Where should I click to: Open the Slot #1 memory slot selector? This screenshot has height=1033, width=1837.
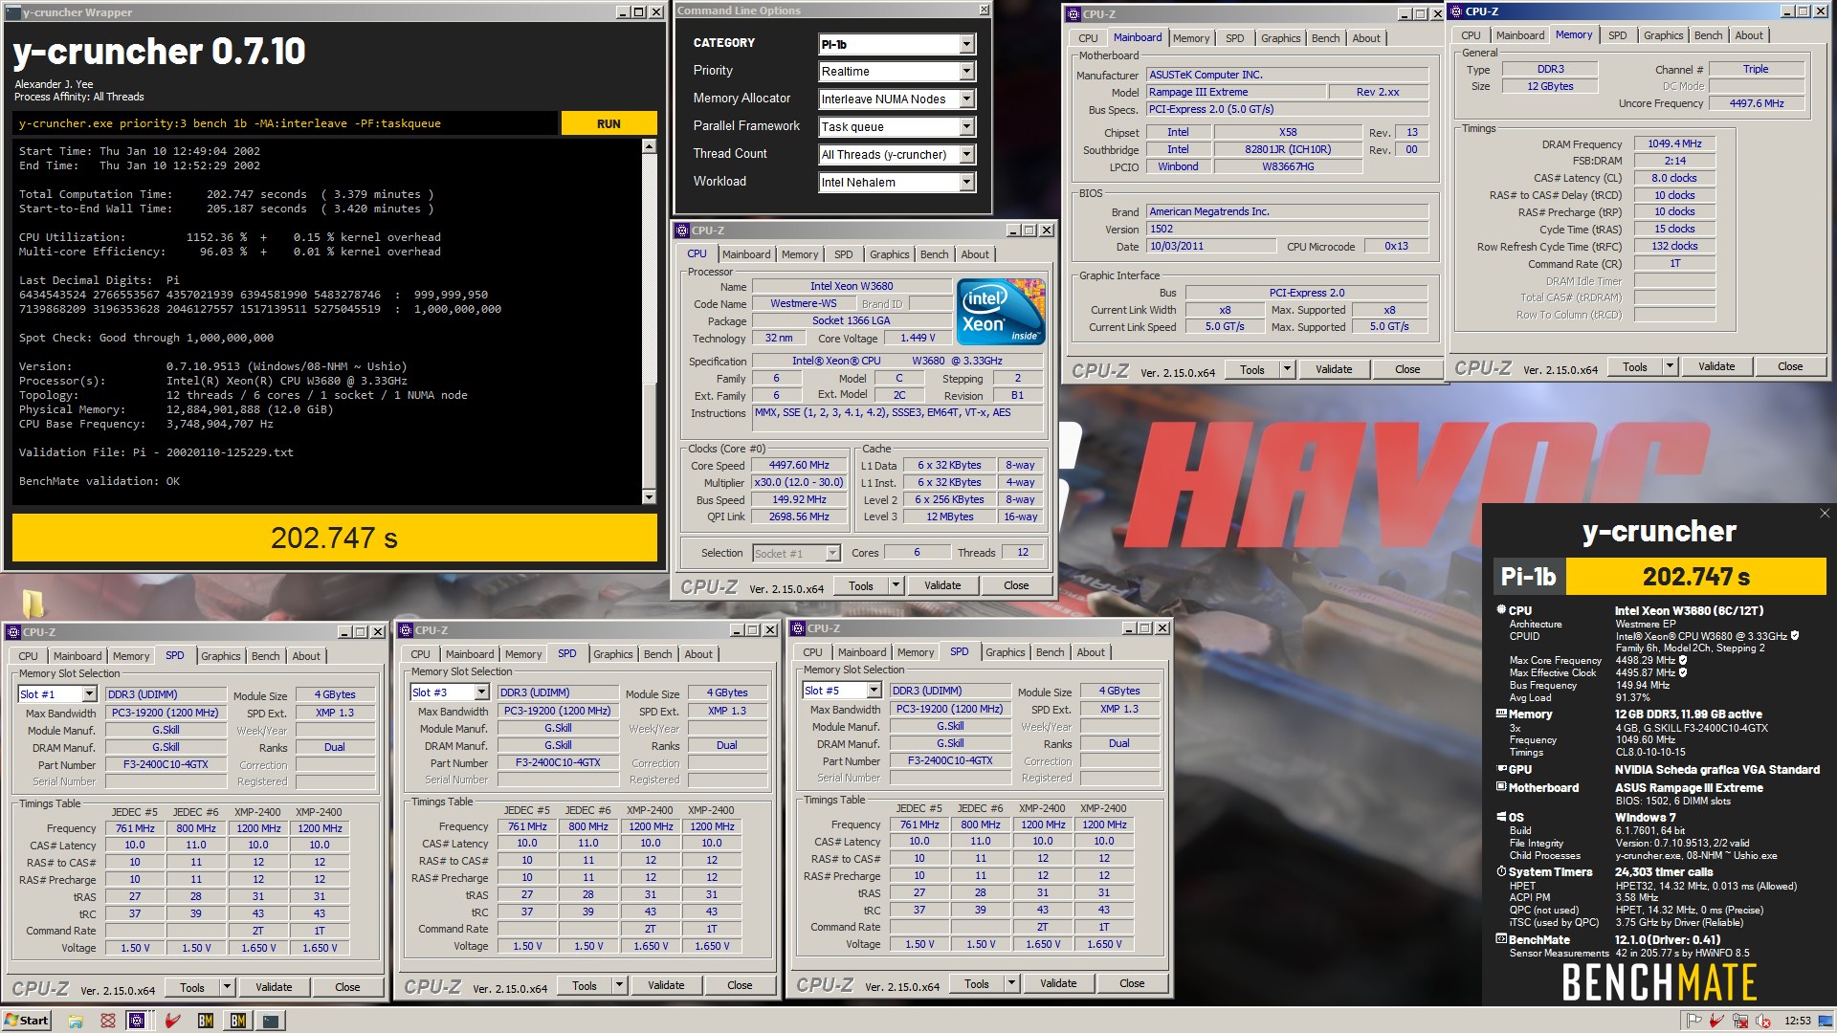click(x=57, y=694)
